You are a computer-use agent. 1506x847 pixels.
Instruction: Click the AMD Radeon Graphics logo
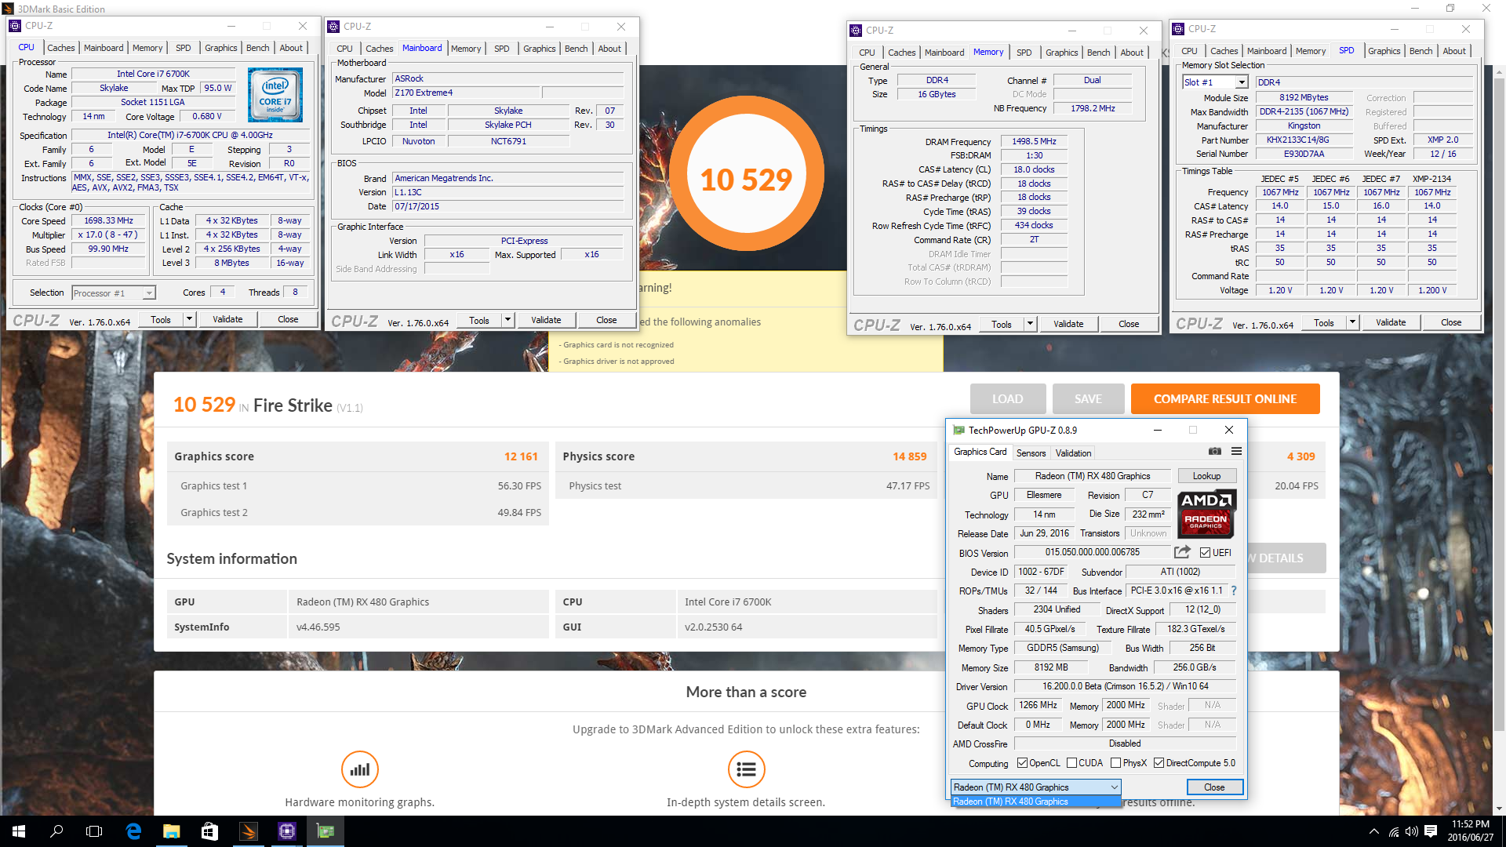pyautogui.click(x=1206, y=514)
